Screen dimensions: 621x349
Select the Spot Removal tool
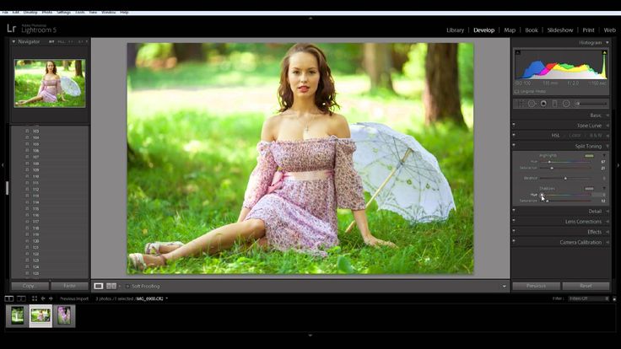click(532, 104)
